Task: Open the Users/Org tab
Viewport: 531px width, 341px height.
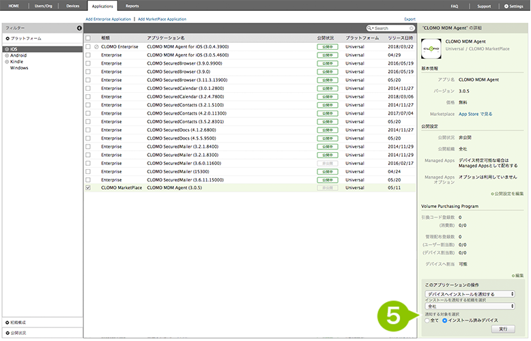Action: click(44, 5)
